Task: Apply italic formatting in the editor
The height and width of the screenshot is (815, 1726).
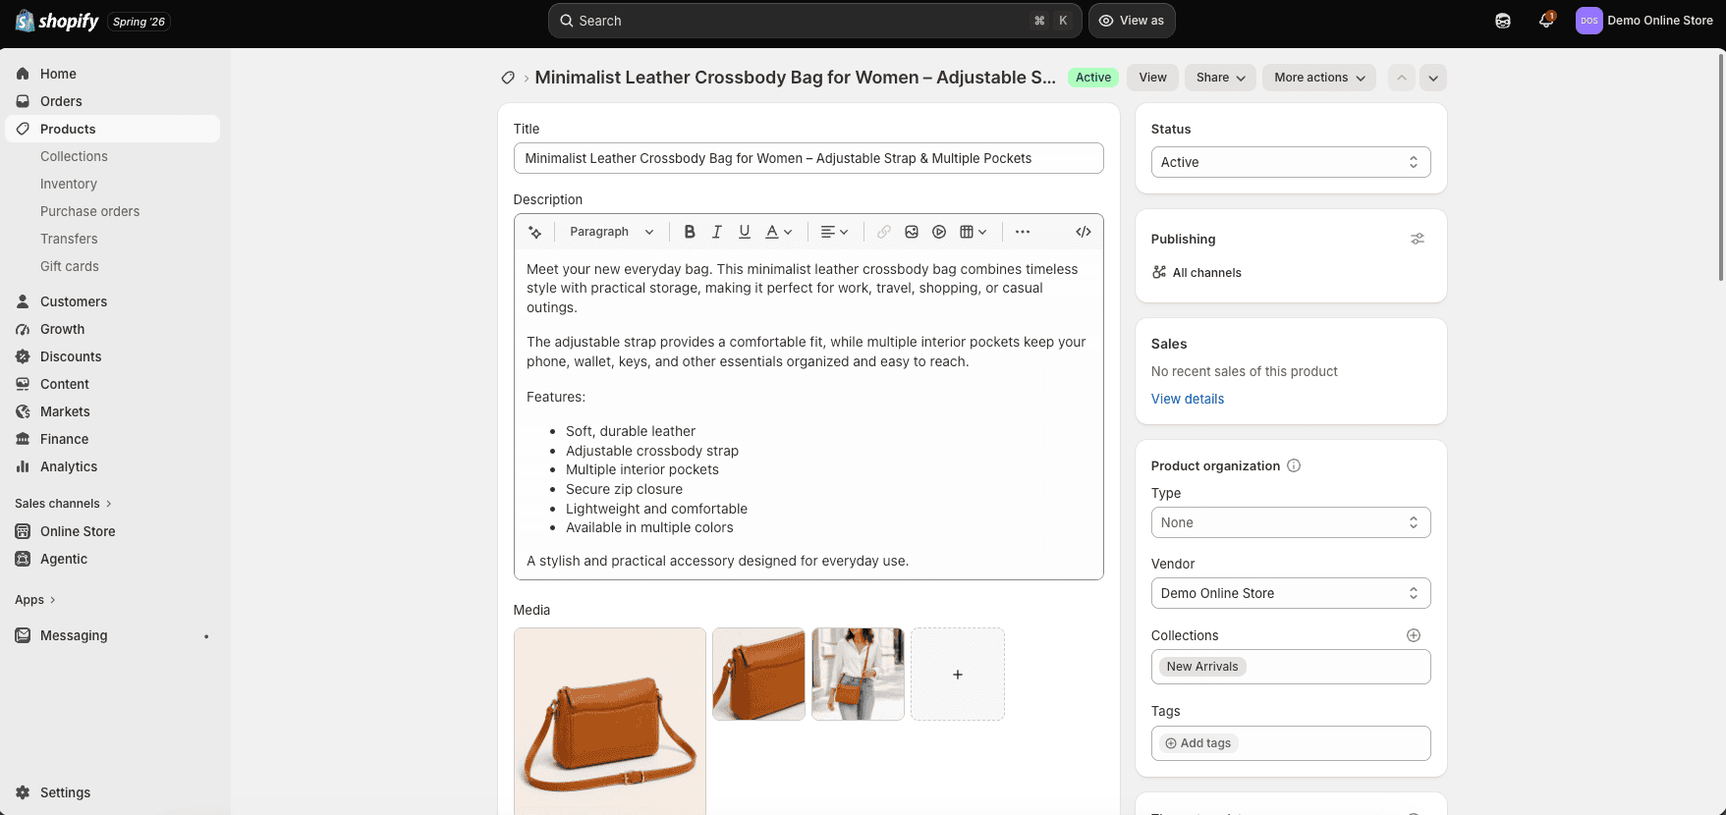Action: tap(717, 232)
